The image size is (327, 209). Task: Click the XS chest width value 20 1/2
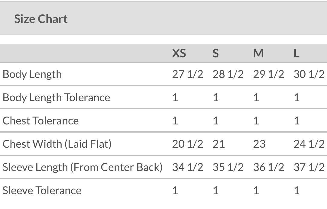(187, 144)
